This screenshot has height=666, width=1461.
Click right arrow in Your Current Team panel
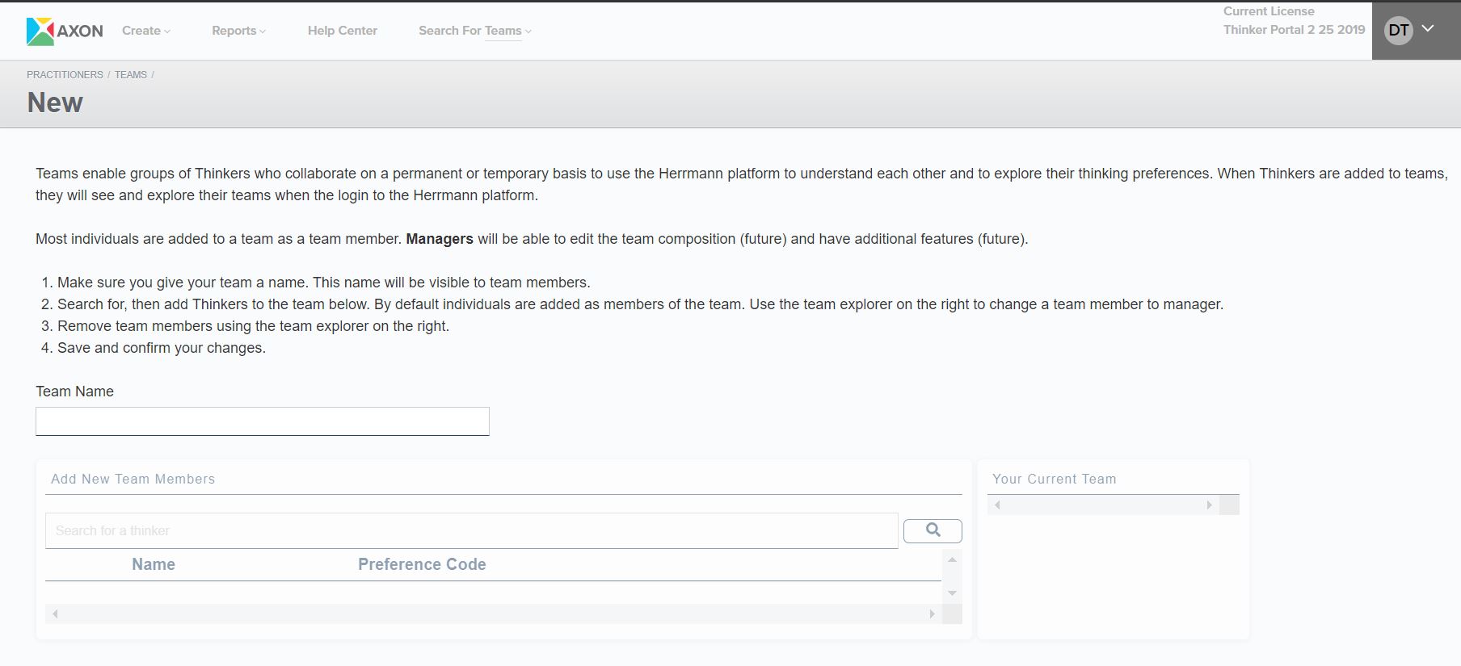pyautogui.click(x=1209, y=505)
